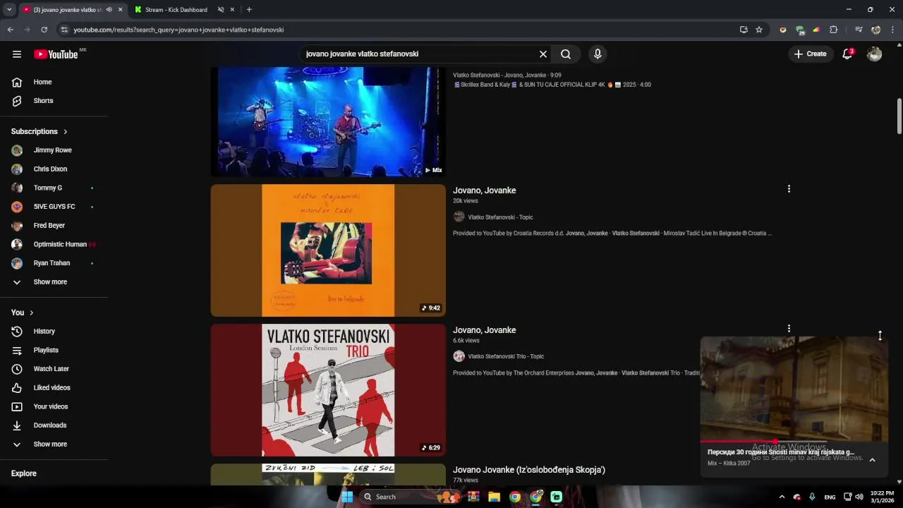Image resolution: width=903 pixels, height=508 pixels.
Task: Open the YouTube guide hamburger menu
Action: 17,54
